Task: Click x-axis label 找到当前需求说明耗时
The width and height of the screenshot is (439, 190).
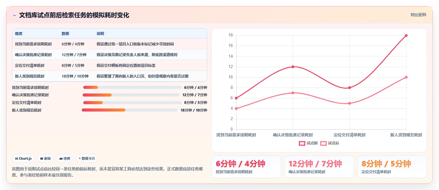Action: 236,135
